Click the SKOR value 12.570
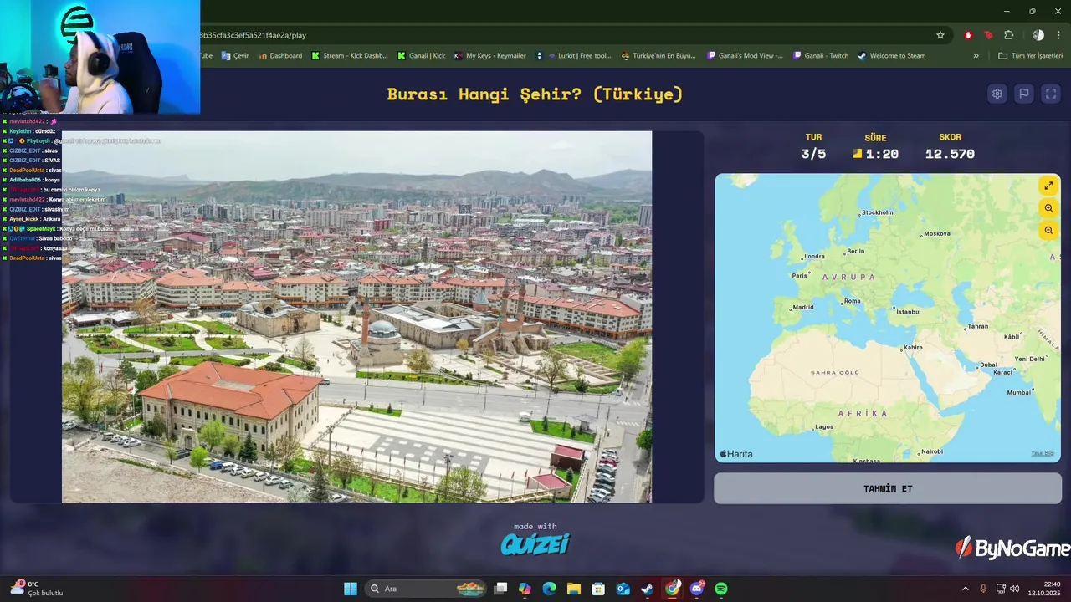Viewport: 1071px width, 602px height. 950,154
